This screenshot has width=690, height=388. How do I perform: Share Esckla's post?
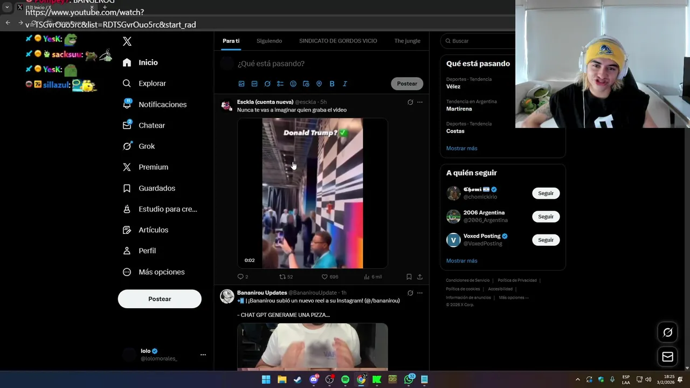[x=420, y=276]
